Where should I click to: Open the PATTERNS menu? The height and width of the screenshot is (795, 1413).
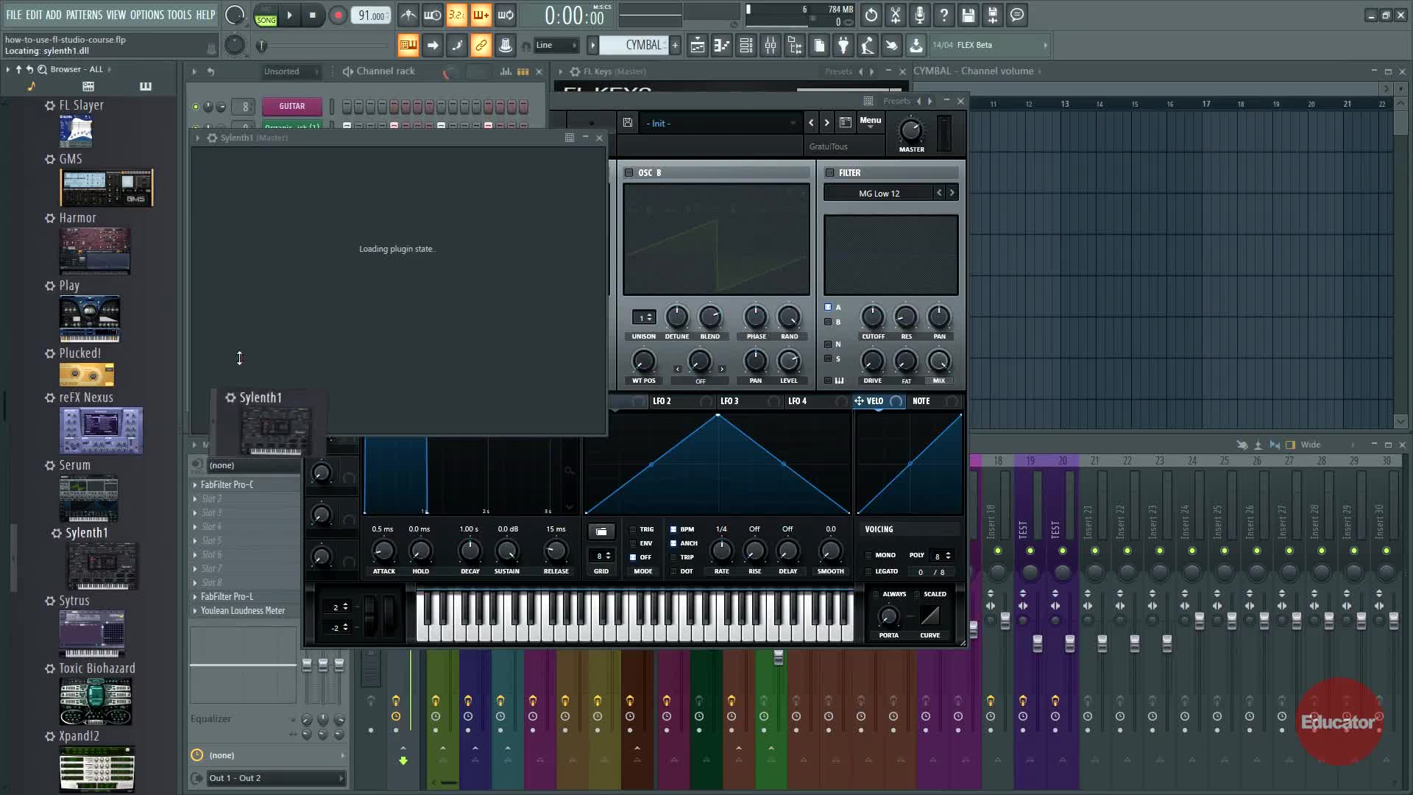click(x=84, y=15)
